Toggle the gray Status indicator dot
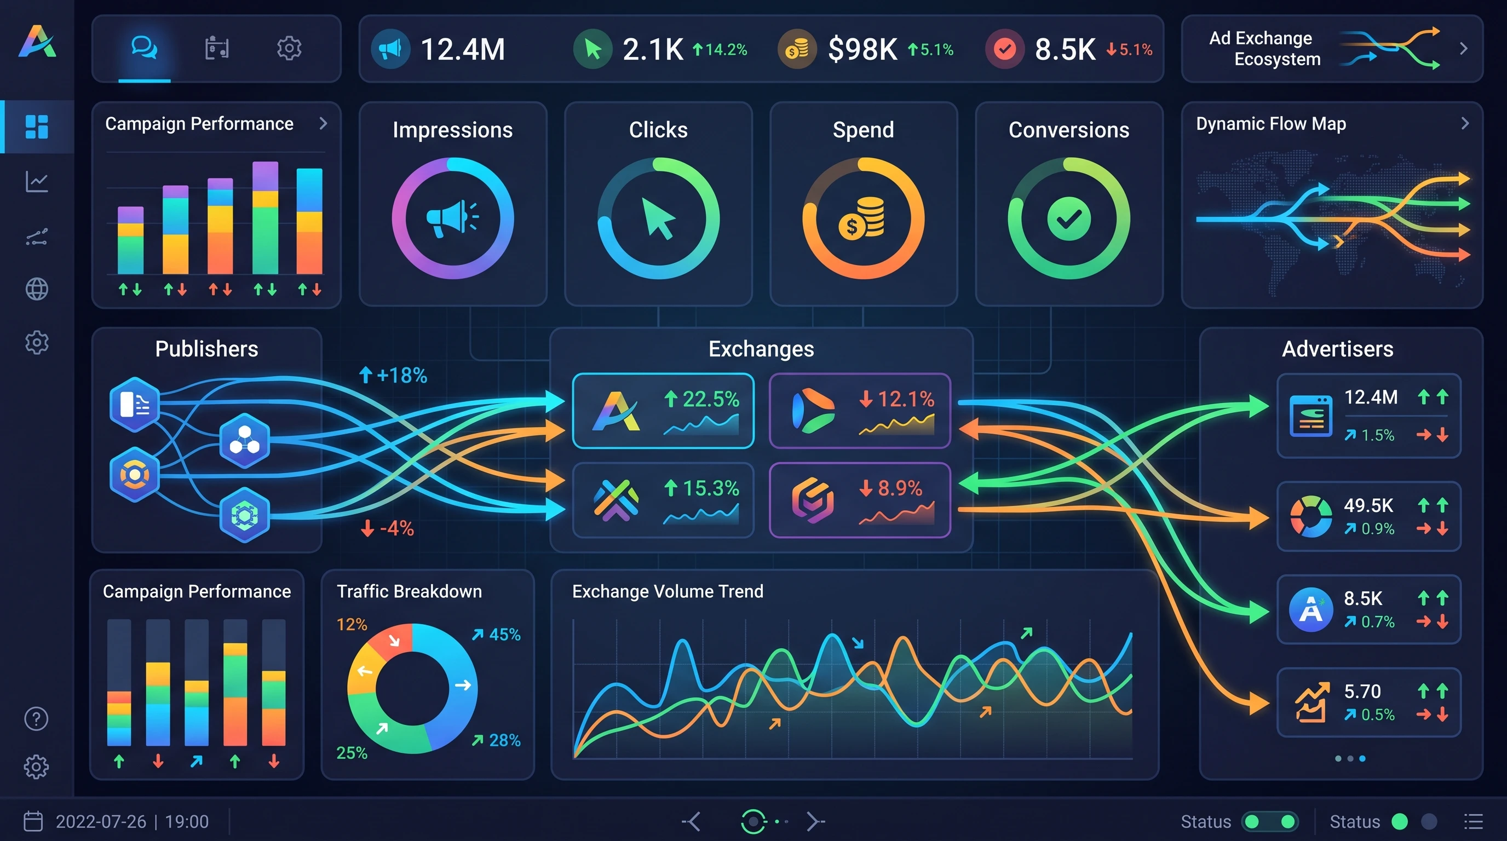This screenshot has height=841, width=1507. pos(1429,821)
